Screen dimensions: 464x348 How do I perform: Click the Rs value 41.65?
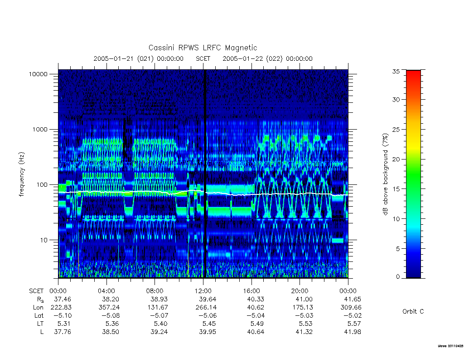353,299
